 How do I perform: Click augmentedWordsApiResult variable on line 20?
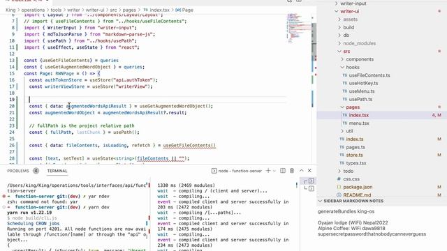[x=96, y=106]
